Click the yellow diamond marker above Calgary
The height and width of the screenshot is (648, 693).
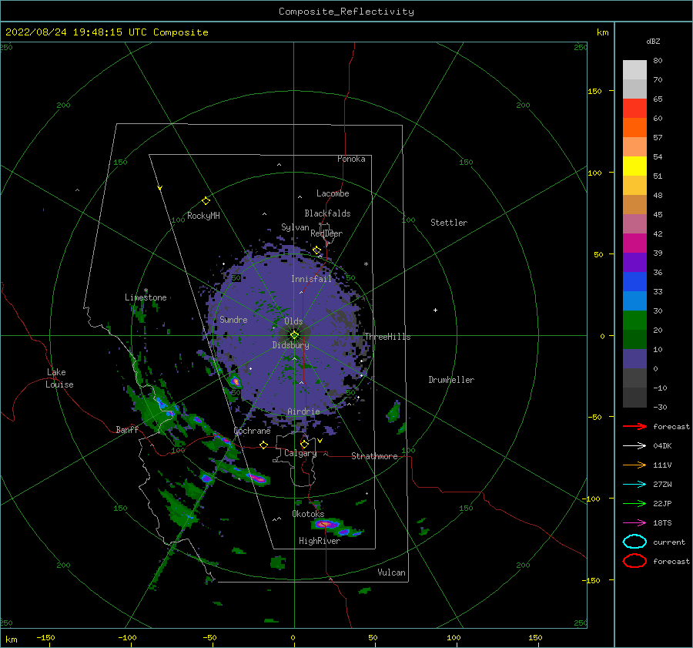click(x=304, y=444)
